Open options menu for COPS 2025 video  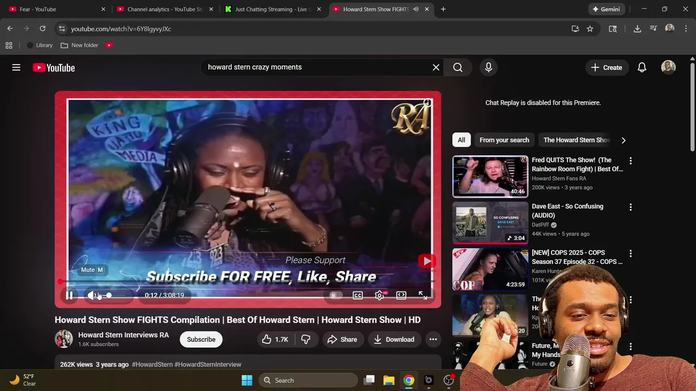point(631,253)
